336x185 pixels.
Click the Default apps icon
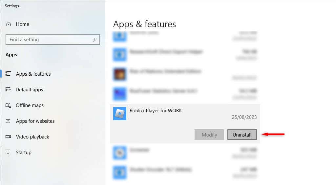tap(8, 89)
